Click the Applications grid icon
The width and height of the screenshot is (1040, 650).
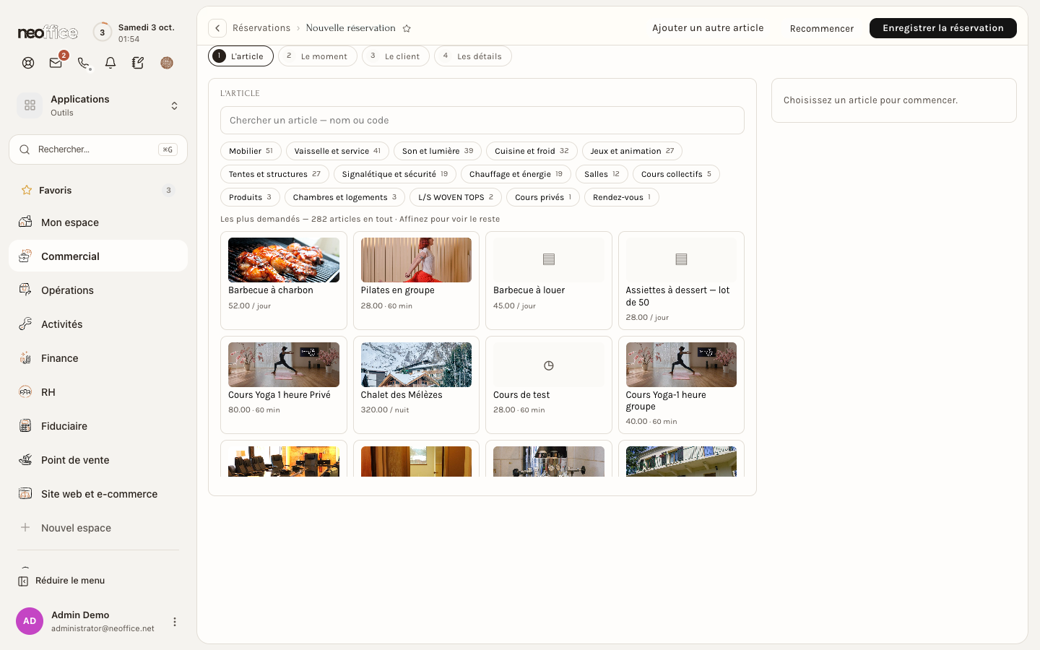tap(30, 105)
